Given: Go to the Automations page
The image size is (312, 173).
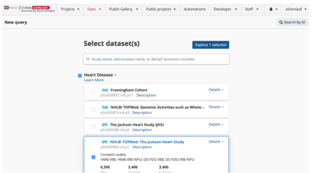Looking at the screenshot, I should point(194,9).
